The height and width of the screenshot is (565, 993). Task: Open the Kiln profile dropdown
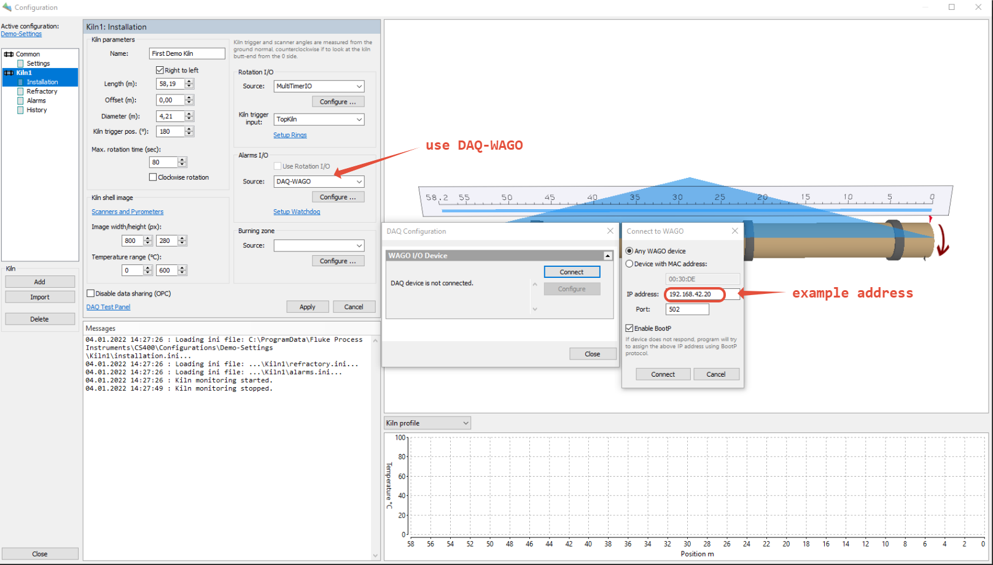click(x=427, y=423)
